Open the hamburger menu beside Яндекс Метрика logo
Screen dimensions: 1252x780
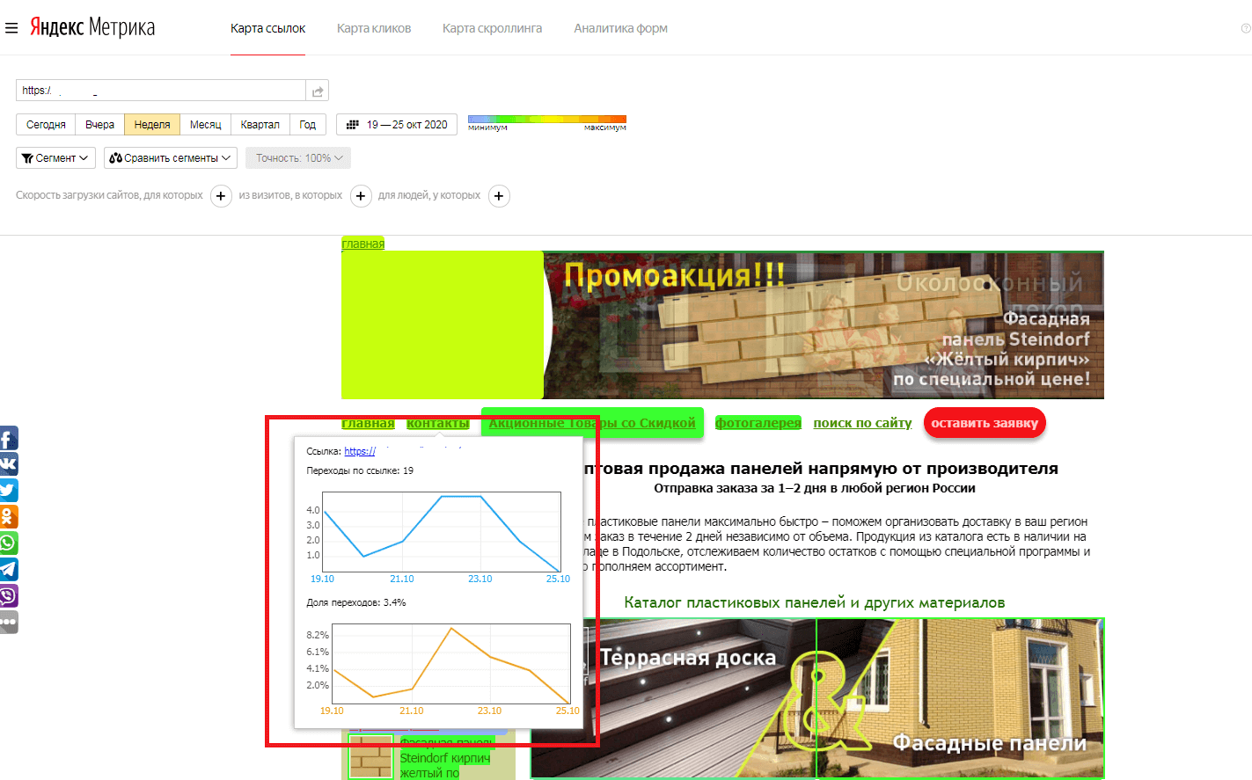click(11, 26)
